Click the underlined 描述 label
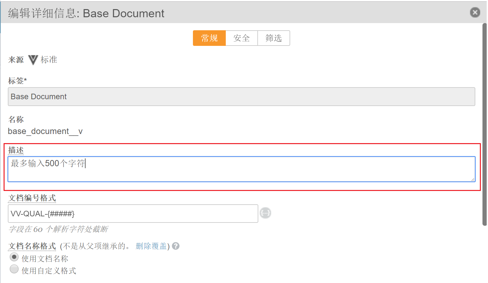The height and width of the screenshot is (283, 488). point(16,150)
